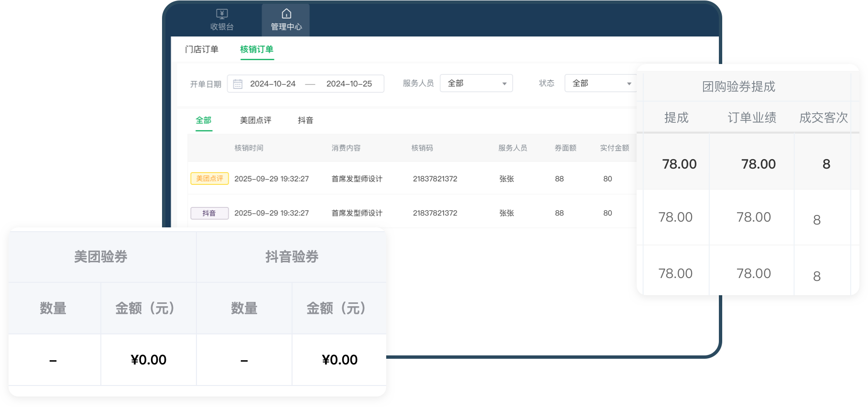This screenshot has height=407, width=868.
Task: Click ¥0.00 amount under 美团验券
Action: tap(149, 360)
